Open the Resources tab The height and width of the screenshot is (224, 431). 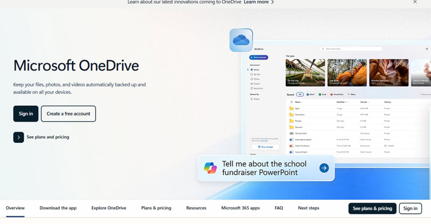pos(196,208)
